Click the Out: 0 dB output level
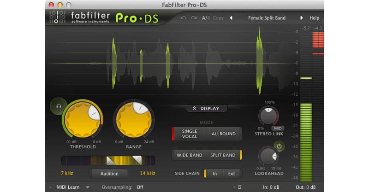369x192 pixels. pyautogui.click(x=305, y=187)
